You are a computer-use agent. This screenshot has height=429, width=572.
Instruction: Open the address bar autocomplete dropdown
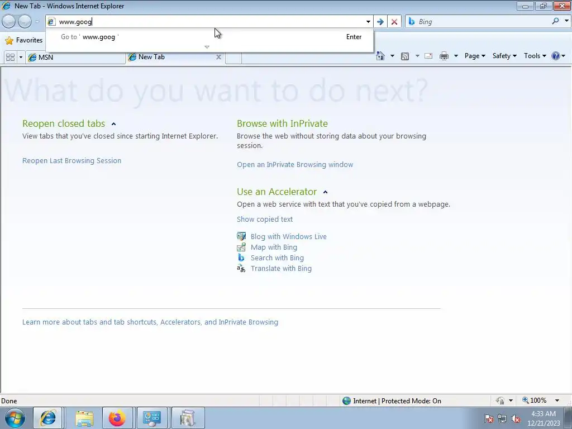point(368,22)
